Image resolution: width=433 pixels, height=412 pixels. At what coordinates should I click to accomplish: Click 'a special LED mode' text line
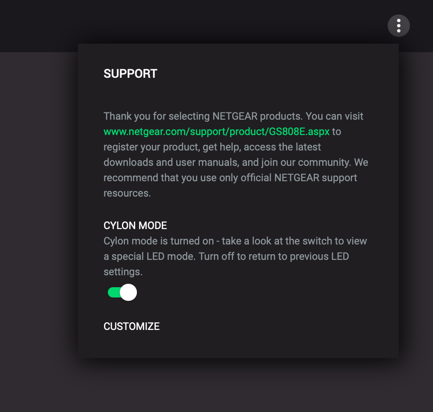226,256
